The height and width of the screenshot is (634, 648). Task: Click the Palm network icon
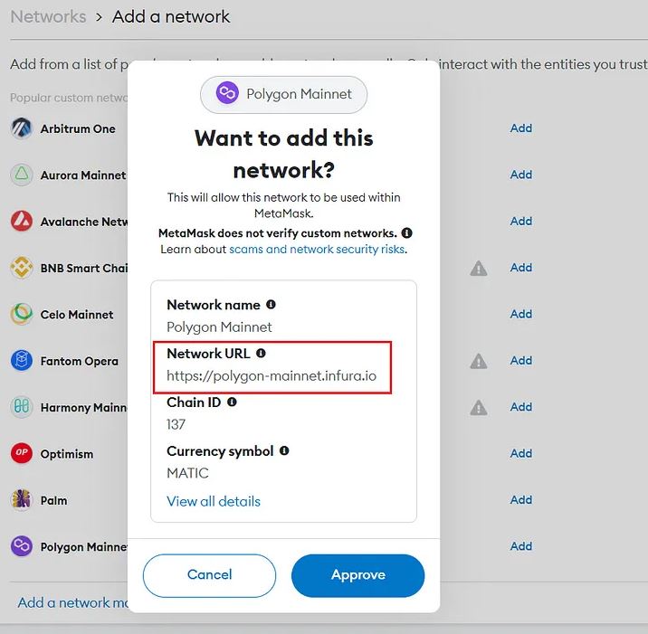coord(21,500)
